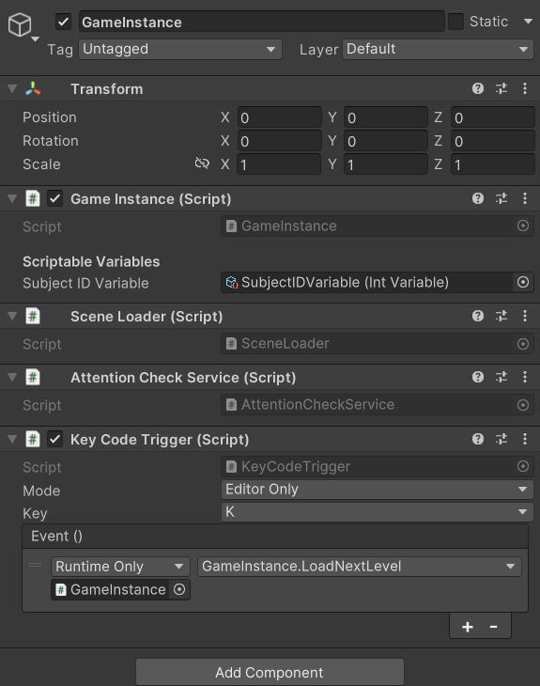Click the Transform component icon

pyautogui.click(x=33, y=89)
